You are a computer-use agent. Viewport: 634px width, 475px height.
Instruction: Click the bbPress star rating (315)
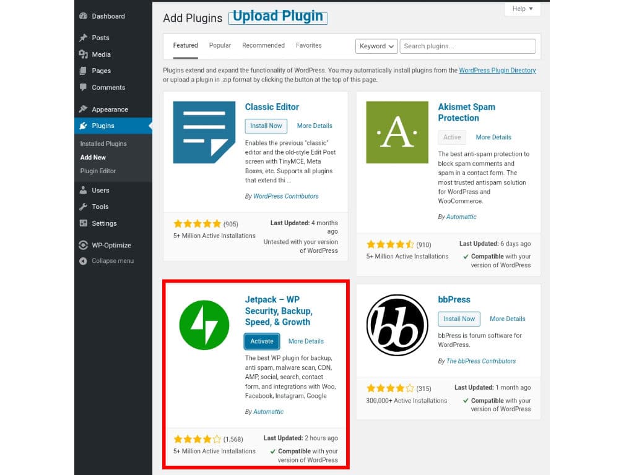(390, 388)
